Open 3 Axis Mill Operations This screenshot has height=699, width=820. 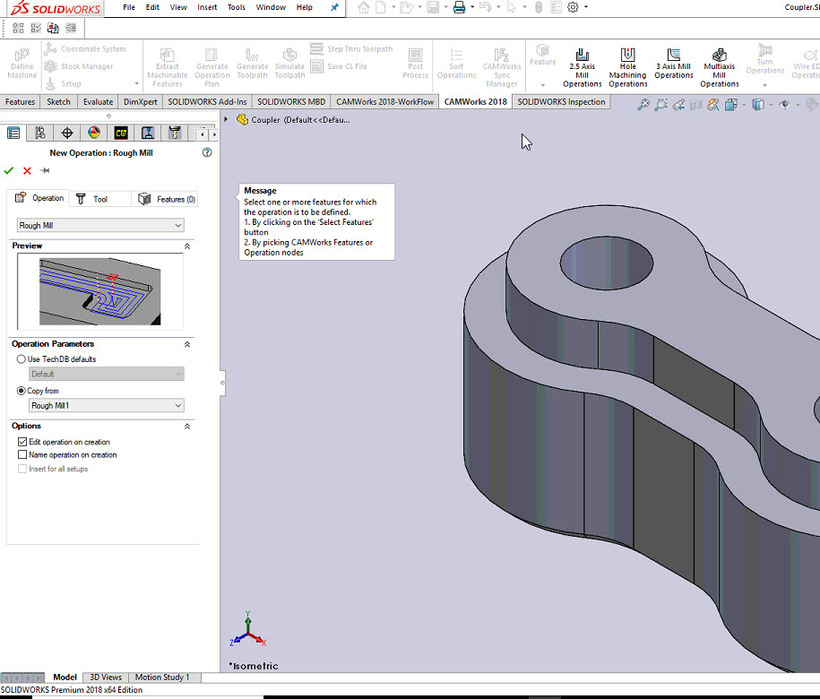[674, 64]
